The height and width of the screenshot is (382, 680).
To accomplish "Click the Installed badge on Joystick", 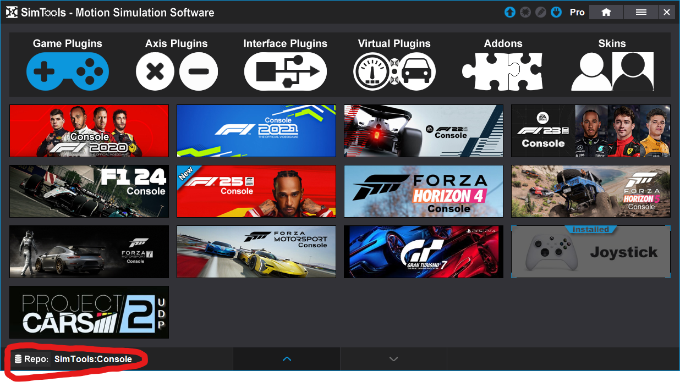I will tap(591, 229).
